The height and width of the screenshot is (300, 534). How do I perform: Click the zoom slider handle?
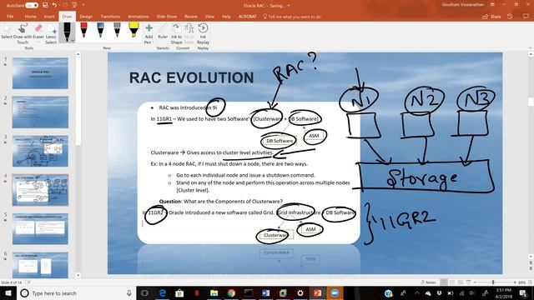[493, 282]
